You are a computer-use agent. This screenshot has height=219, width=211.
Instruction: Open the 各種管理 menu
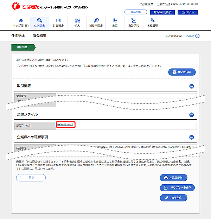[153, 23]
